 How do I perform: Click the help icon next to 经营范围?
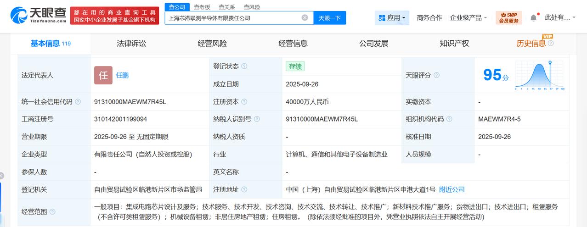pyautogui.click(x=52, y=212)
